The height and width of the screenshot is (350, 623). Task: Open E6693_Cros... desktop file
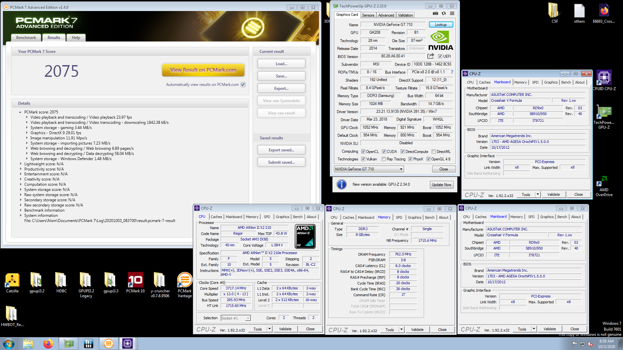pos(604,13)
